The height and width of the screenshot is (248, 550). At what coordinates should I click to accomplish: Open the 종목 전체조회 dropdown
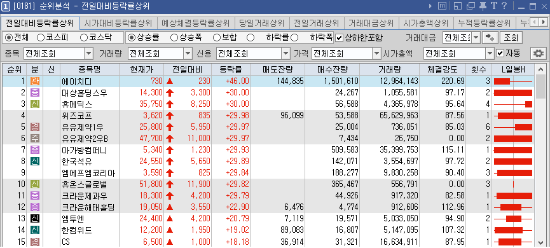[89, 54]
